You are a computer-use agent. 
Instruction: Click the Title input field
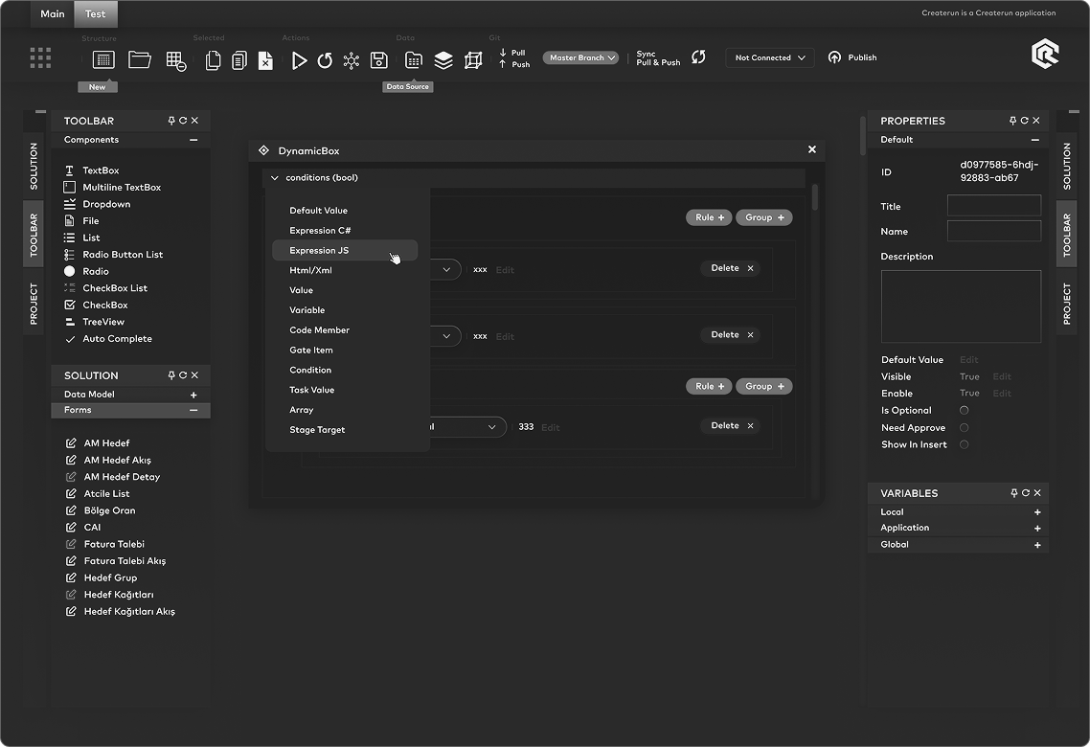click(993, 206)
